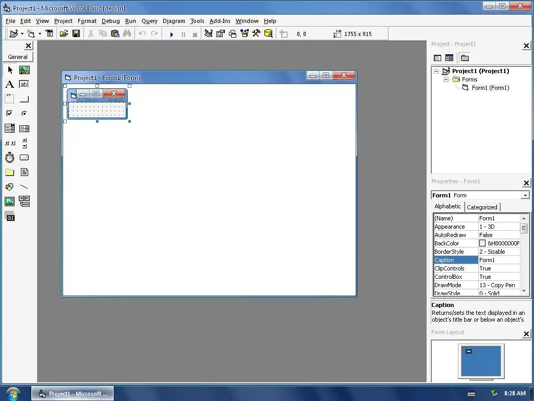
Task: Open the File menu
Action: click(x=10, y=21)
